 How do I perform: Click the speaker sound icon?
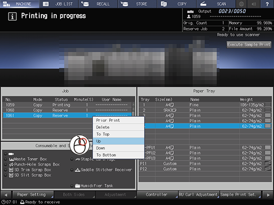tap(254, 4)
